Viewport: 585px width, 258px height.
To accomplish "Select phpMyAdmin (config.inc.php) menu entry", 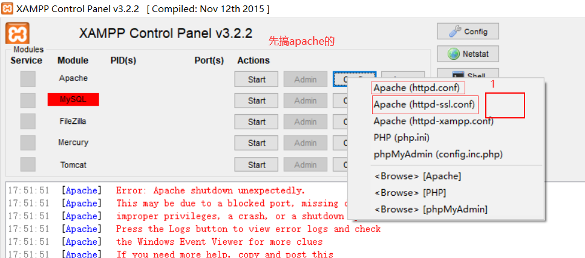I will pyautogui.click(x=438, y=154).
